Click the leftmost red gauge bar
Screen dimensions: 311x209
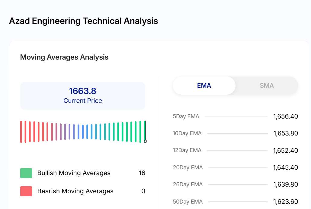(21, 132)
